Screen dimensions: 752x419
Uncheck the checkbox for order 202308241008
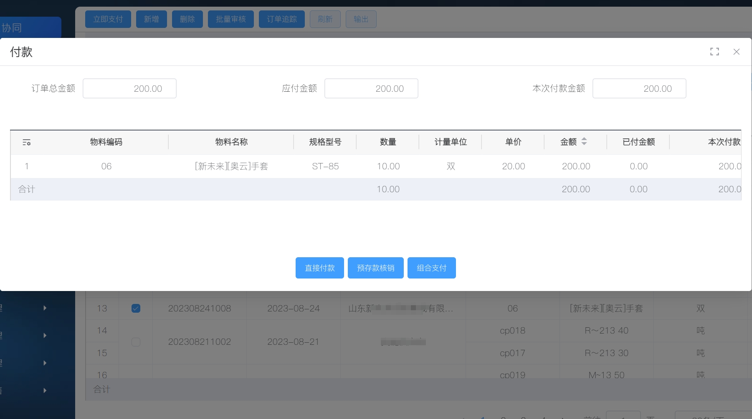point(136,309)
